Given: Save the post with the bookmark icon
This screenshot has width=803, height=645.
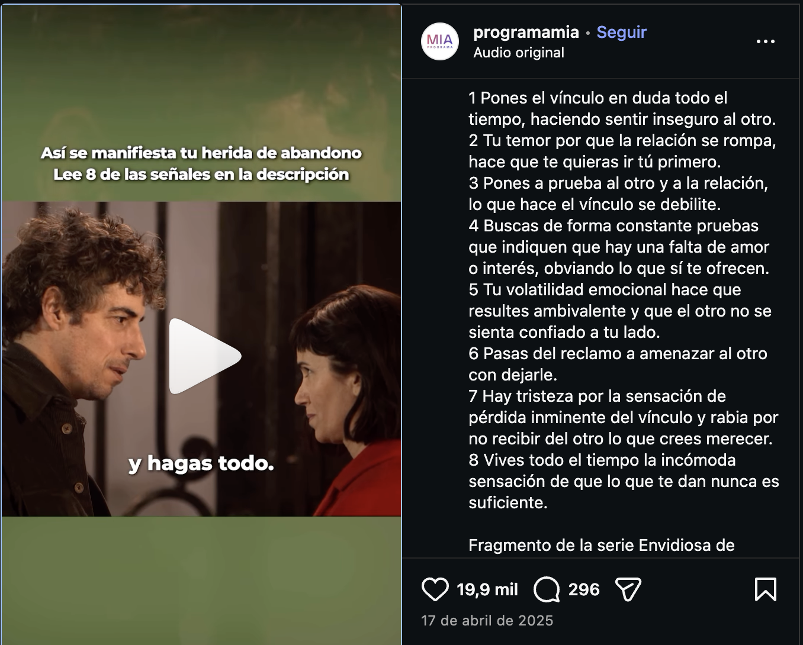Looking at the screenshot, I should (765, 589).
